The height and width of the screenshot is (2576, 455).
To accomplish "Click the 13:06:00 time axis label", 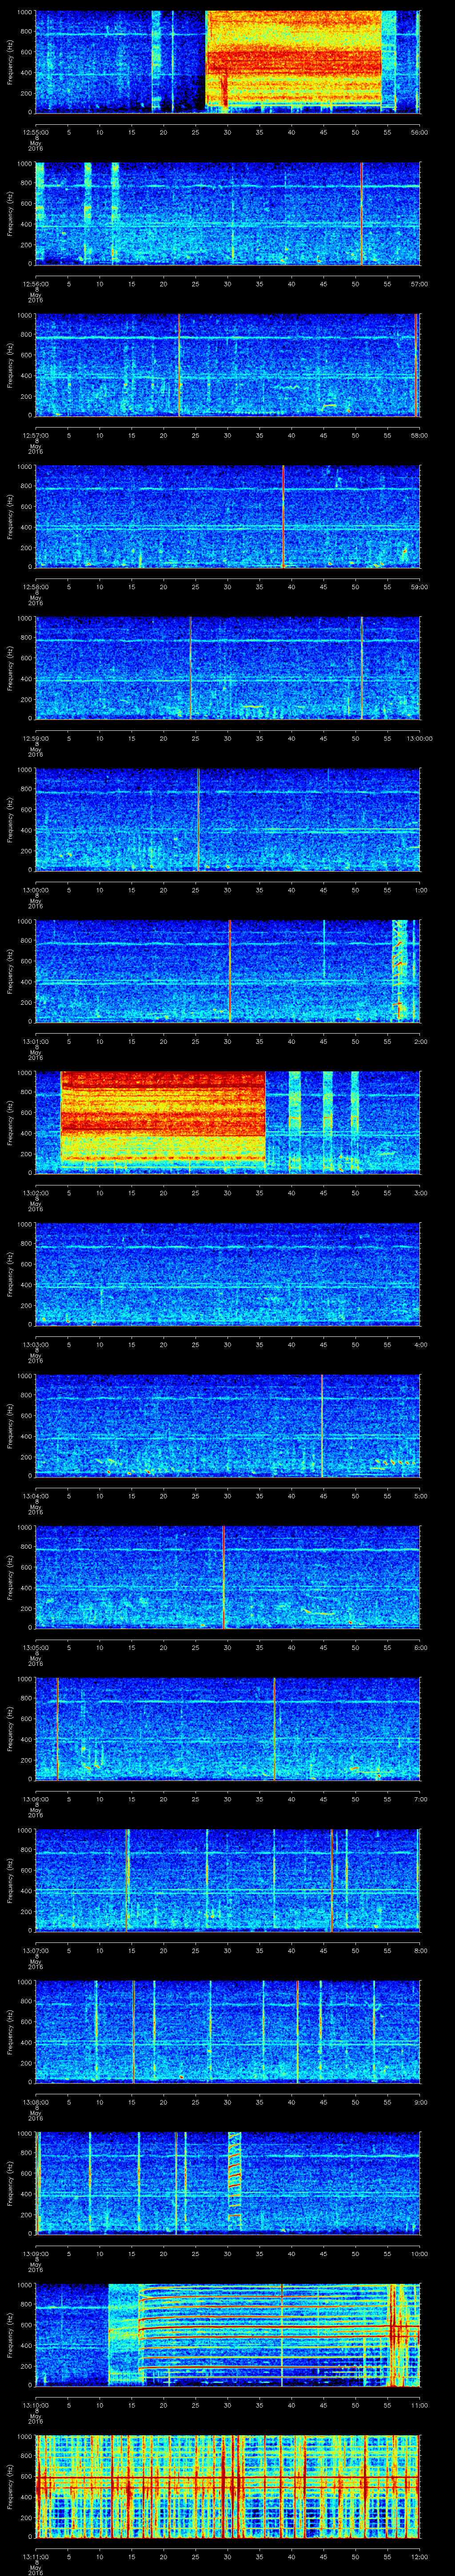I will pos(36,1799).
